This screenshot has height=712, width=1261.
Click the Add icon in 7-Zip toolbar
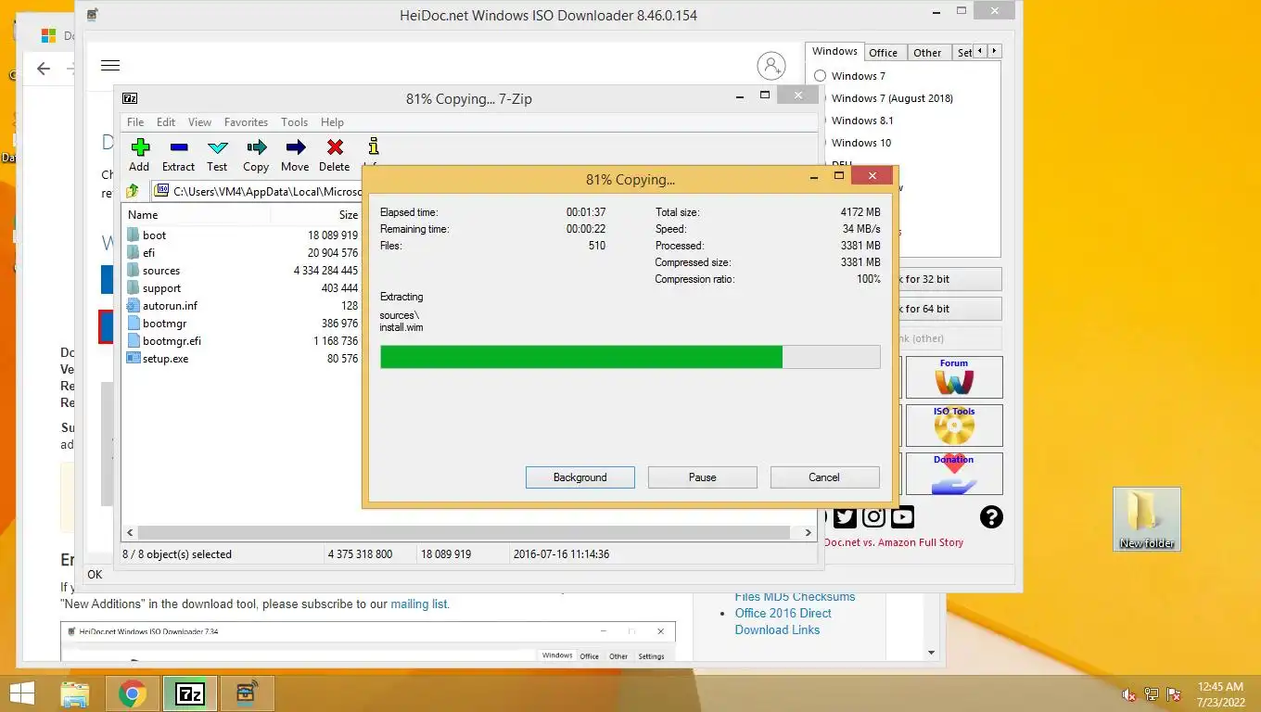click(140, 147)
